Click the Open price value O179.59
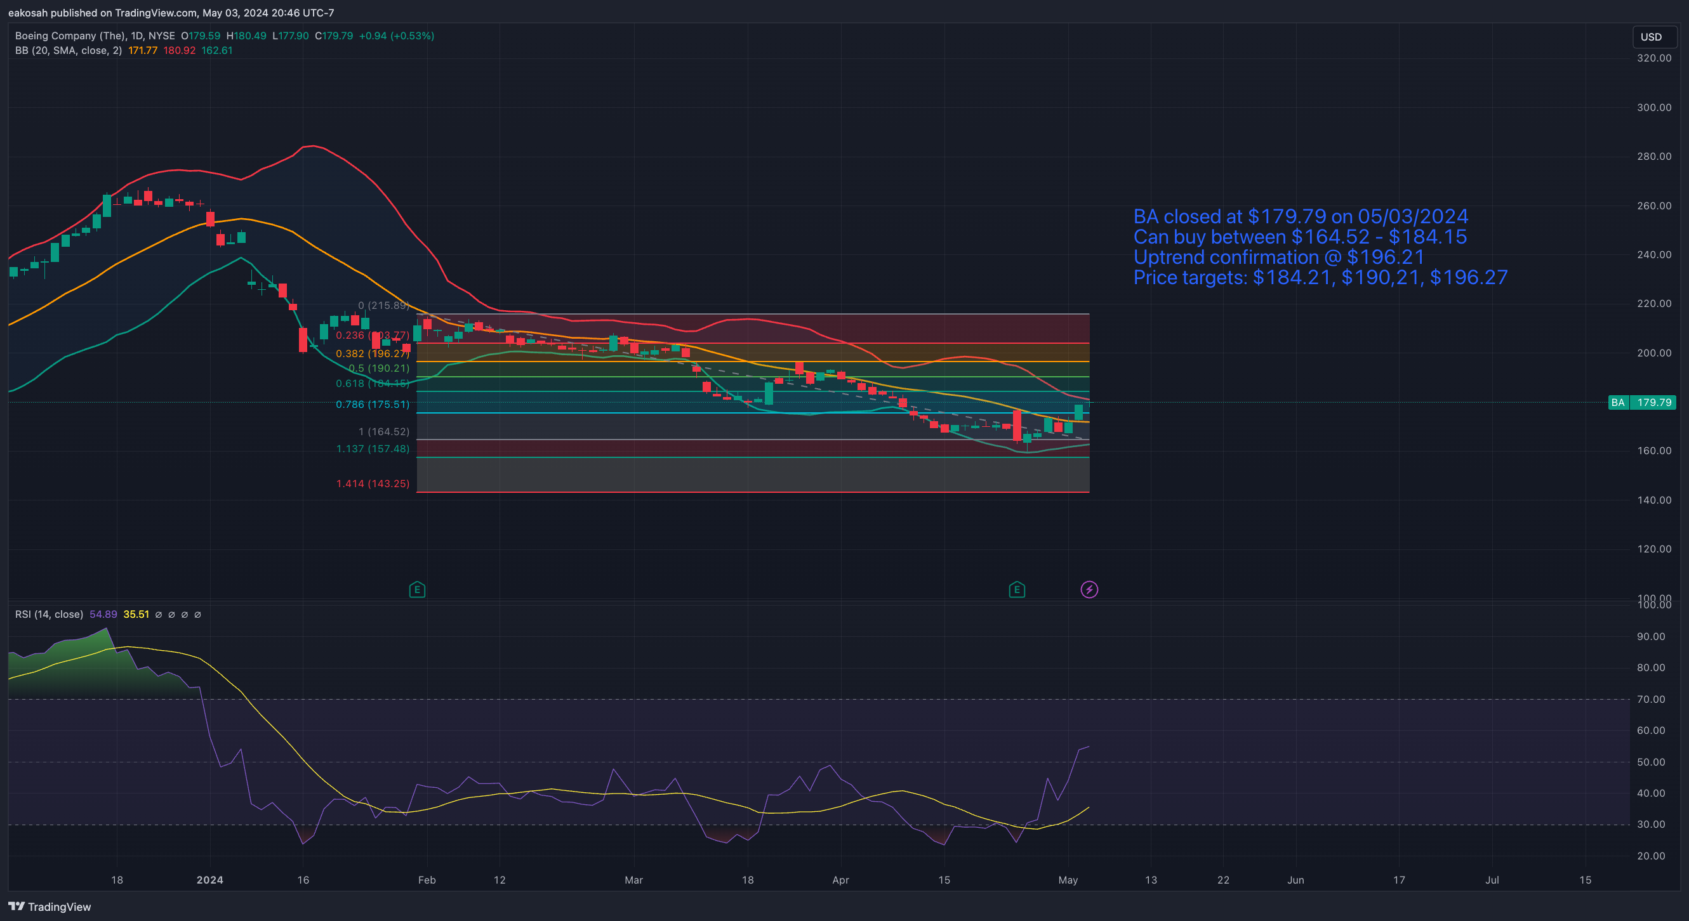 pos(201,36)
